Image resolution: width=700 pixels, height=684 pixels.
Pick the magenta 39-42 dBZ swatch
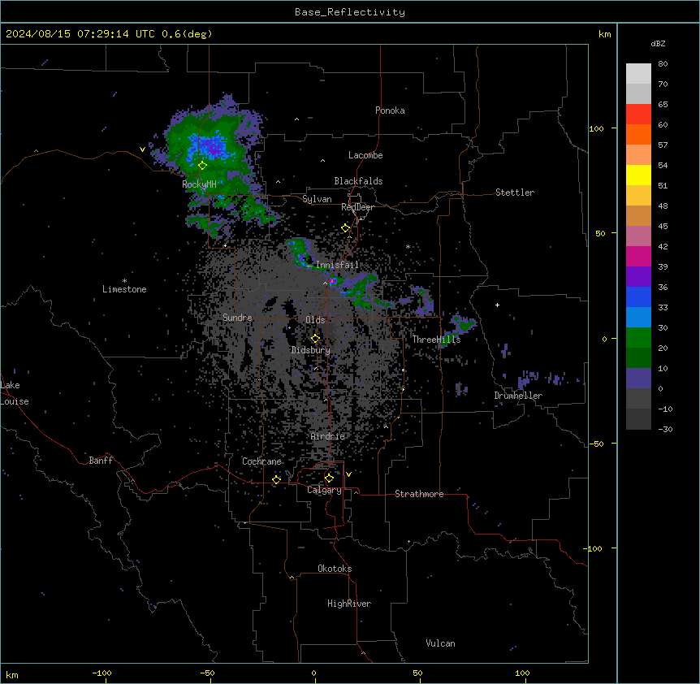click(638, 256)
